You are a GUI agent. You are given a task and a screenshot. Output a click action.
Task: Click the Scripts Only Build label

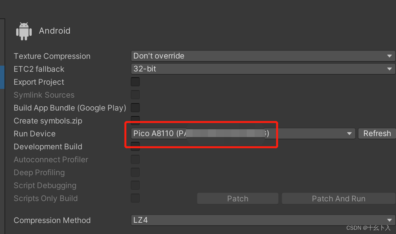(46, 198)
